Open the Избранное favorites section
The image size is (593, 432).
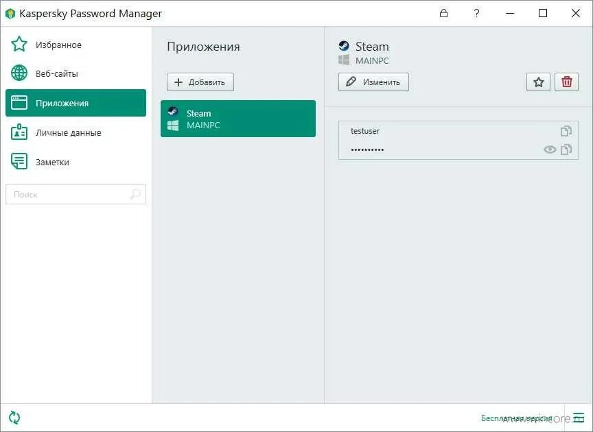75,45
